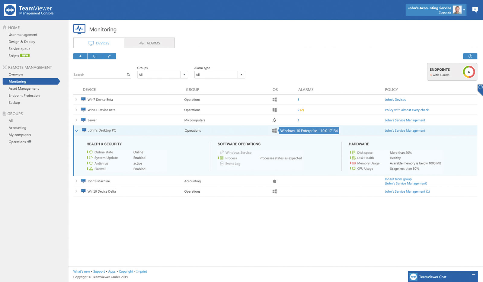Click the Linux penguin icon for Server
The height and width of the screenshot is (282, 483).
tap(274, 120)
